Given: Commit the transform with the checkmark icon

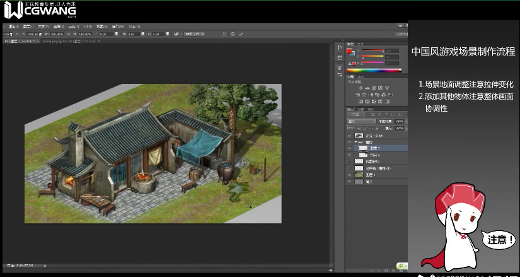Looking at the screenshot, I should point(241,34).
